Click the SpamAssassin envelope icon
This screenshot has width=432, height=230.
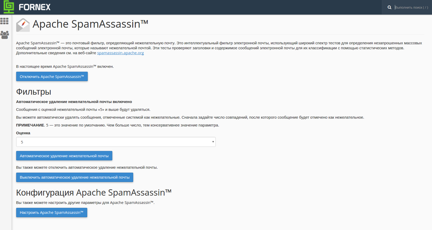pyautogui.click(x=23, y=25)
